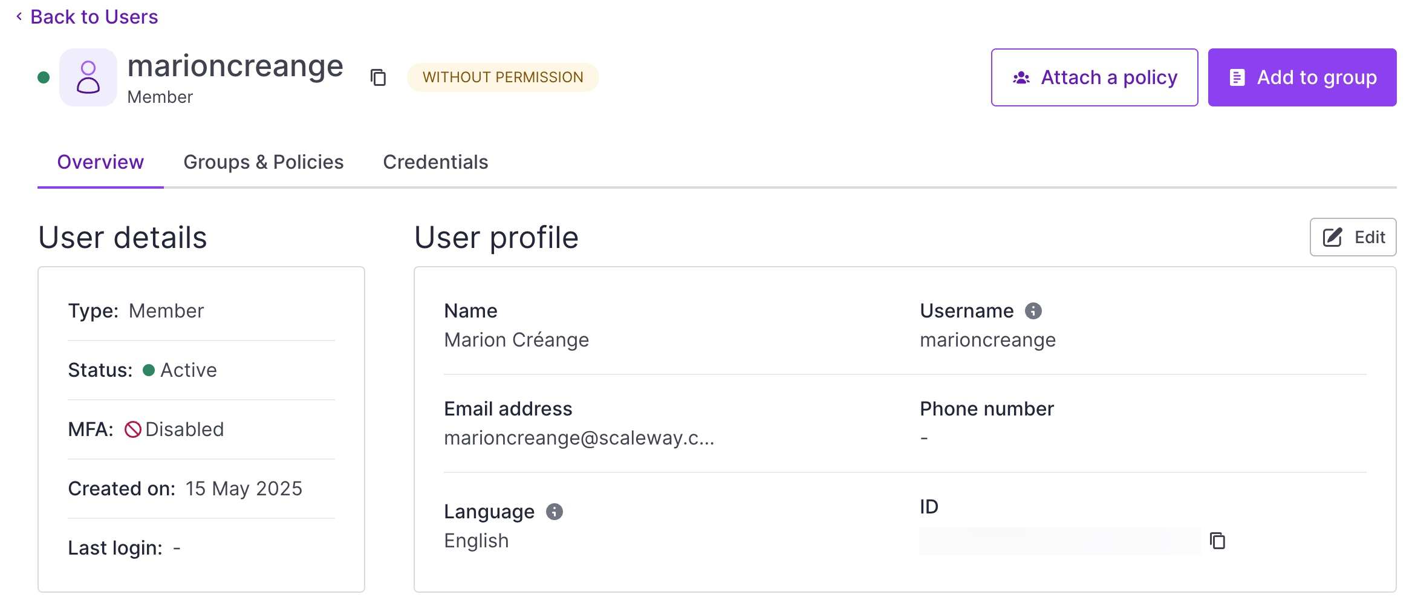1415x606 pixels.
Task: Click the Marion Créange name value
Action: click(516, 340)
